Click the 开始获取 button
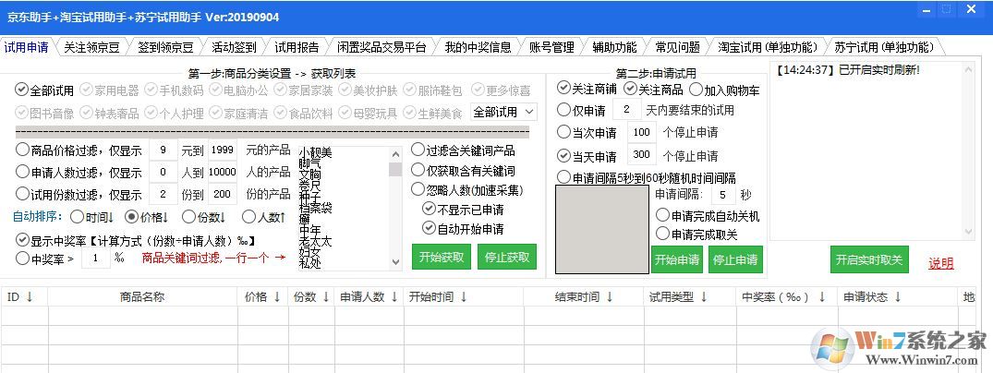993x373 pixels. coord(442,257)
